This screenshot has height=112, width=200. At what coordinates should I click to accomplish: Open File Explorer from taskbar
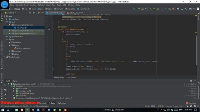(x=17, y=110)
